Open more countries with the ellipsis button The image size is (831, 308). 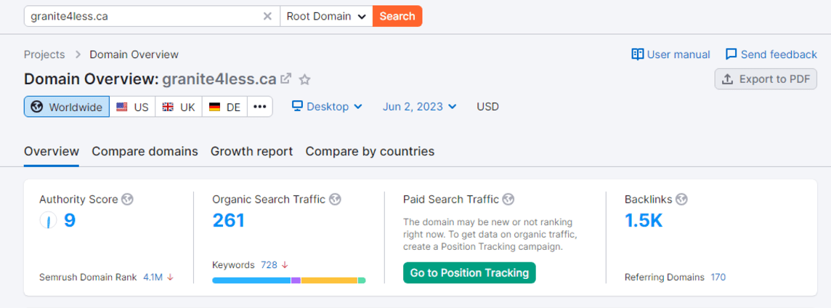point(260,107)
